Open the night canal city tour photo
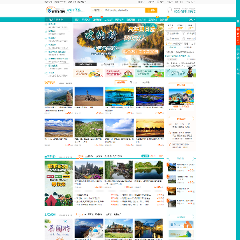The height and width of the screenshot is (240, 240). point(149,228)
